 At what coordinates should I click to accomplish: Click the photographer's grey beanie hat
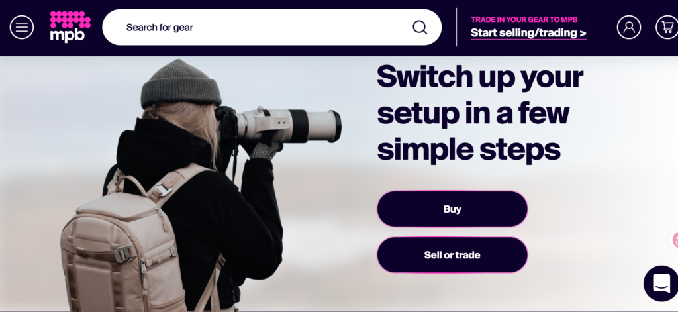click(181, 84)
